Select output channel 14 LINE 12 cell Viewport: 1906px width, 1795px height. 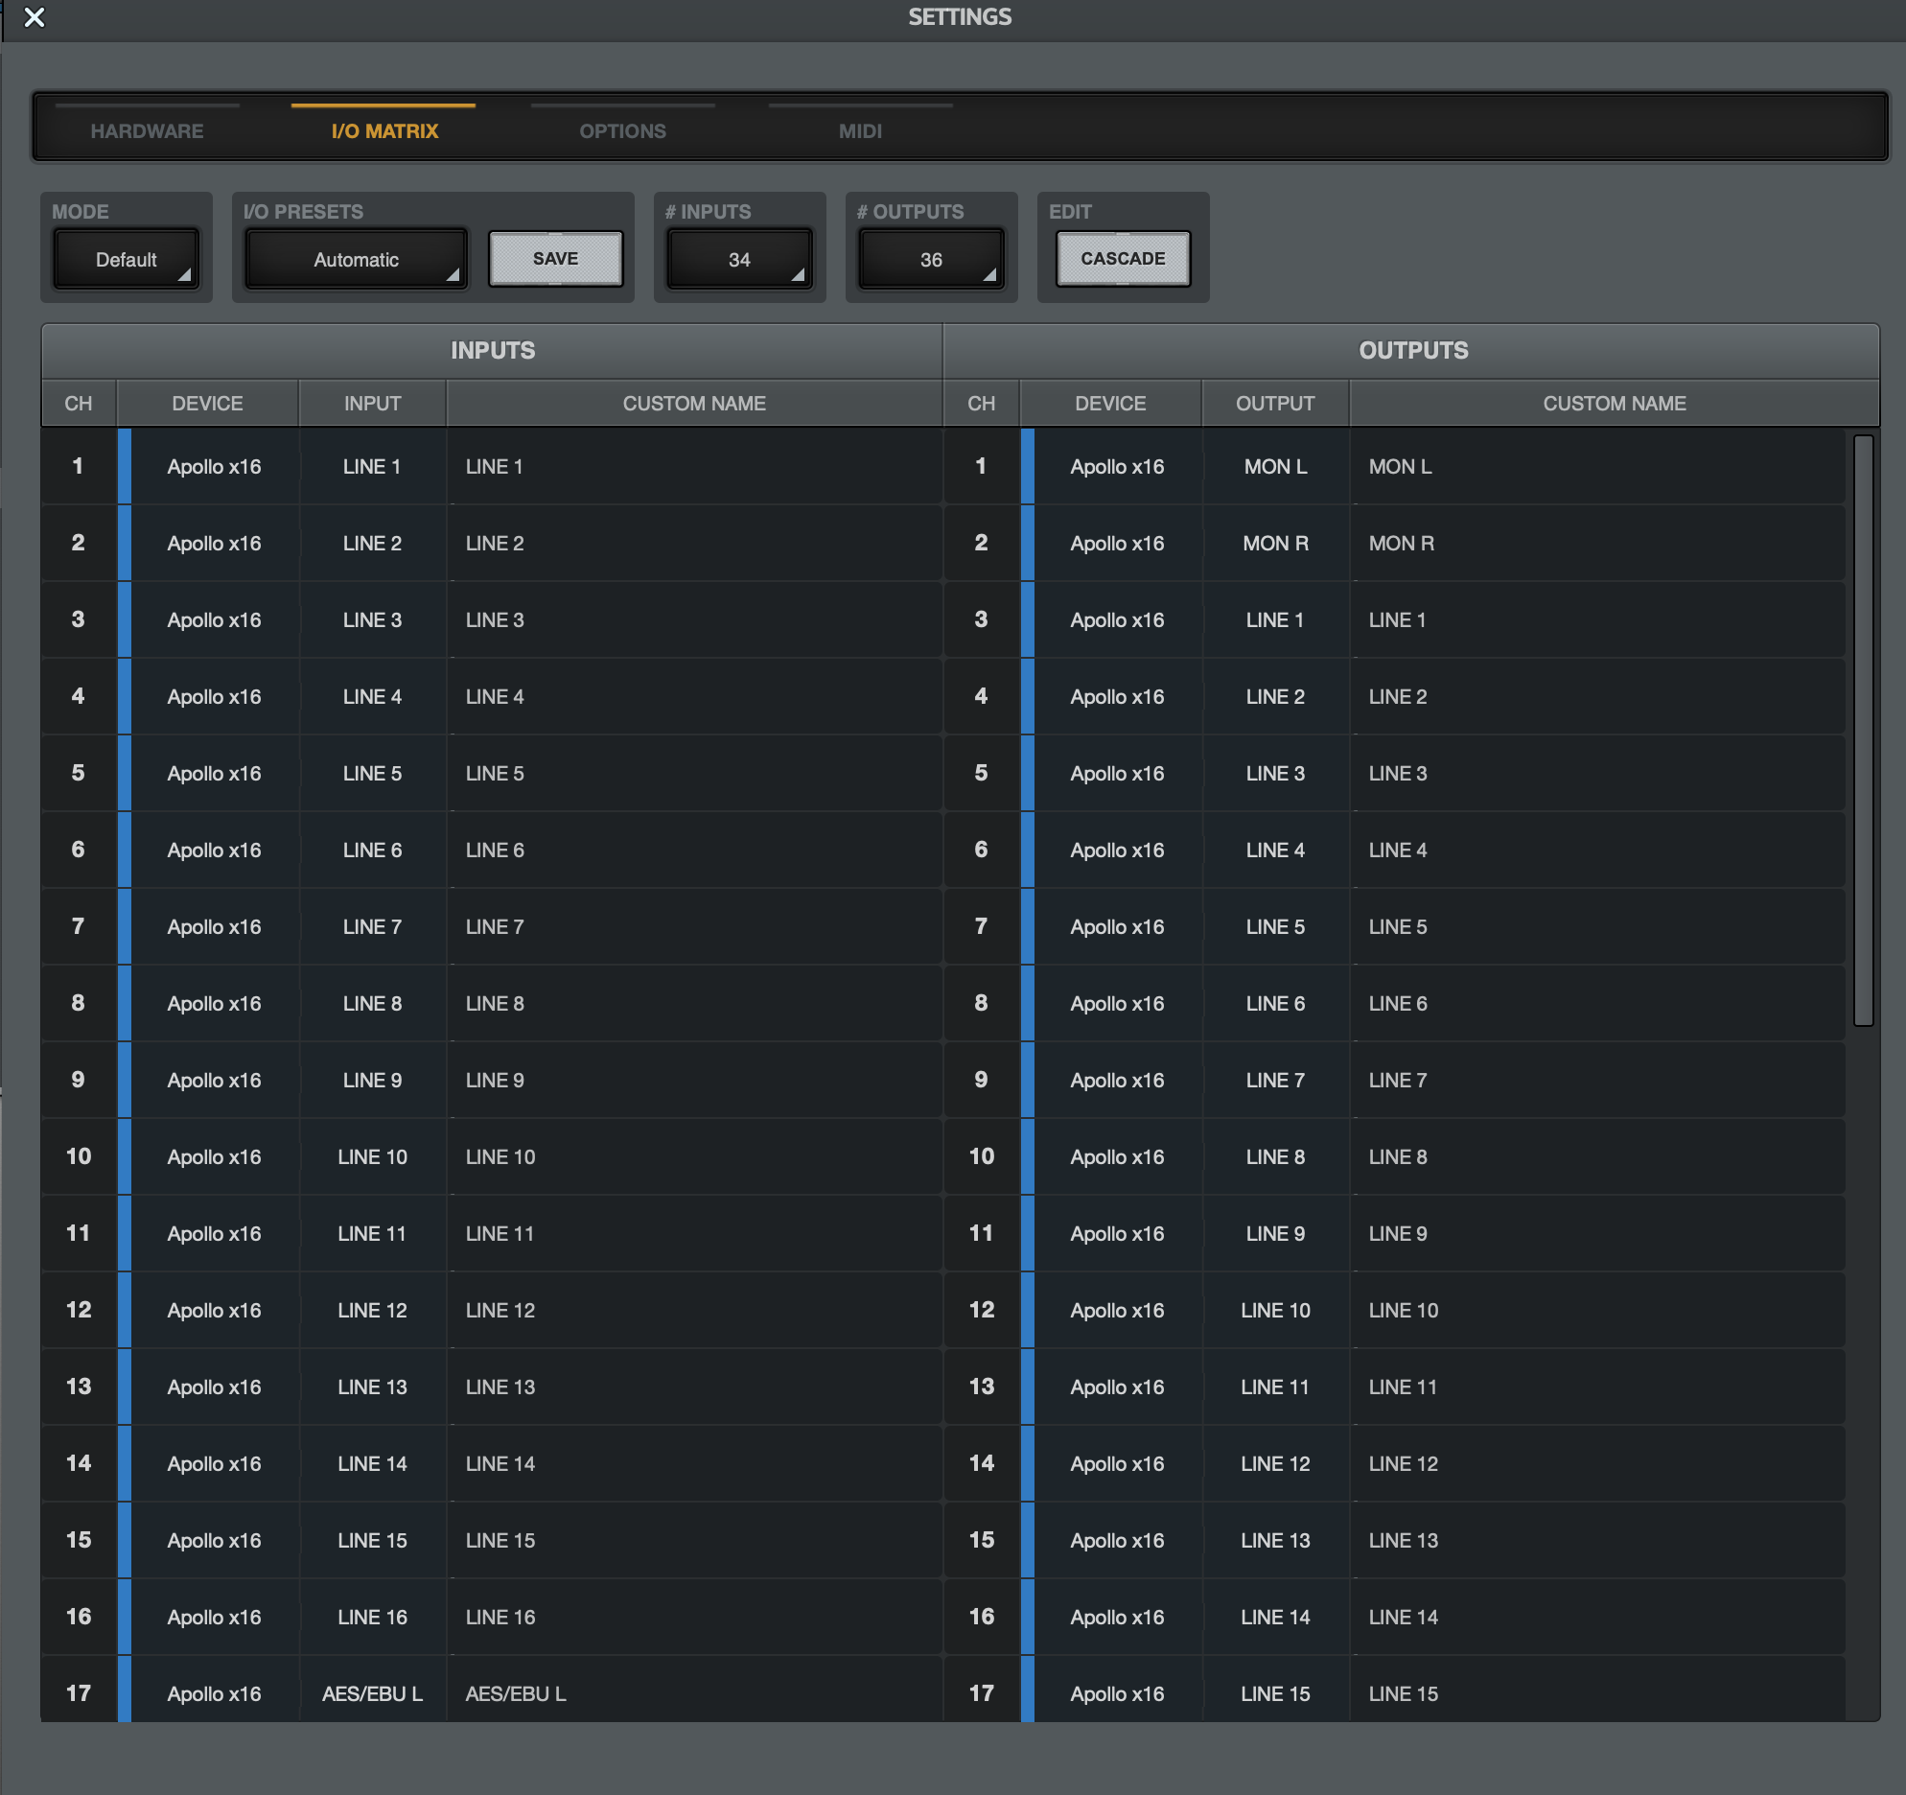1275,1463
